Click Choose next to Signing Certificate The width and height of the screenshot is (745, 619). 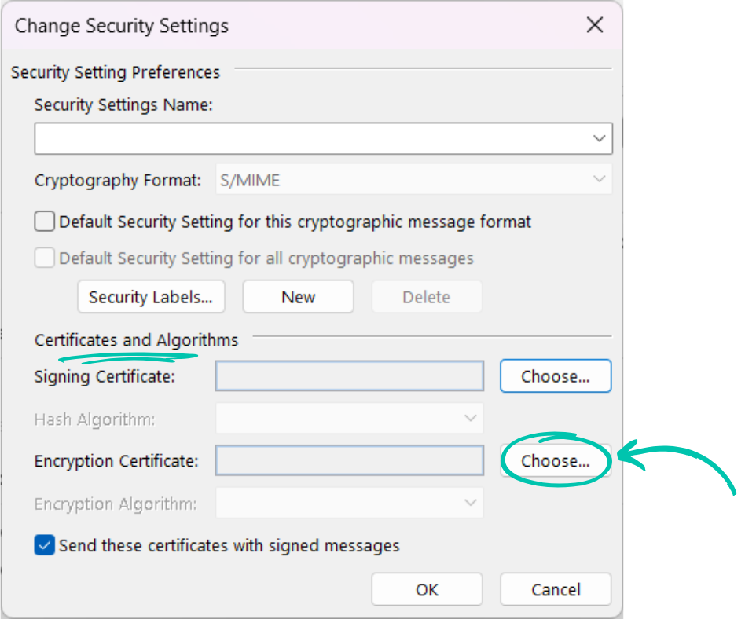click(x=555, y=376)
